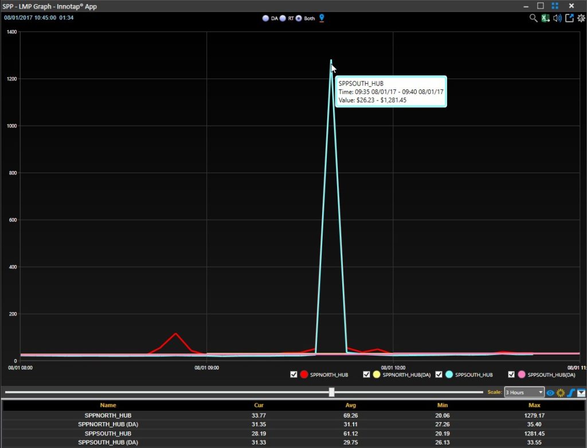Click yellow SPPNORTH_HUB(DA) color swatch

(377, 375)
